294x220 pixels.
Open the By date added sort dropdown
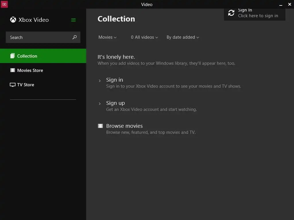coord(183,37)
